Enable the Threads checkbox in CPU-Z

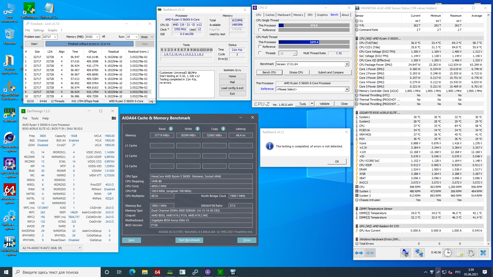[260, 53]
